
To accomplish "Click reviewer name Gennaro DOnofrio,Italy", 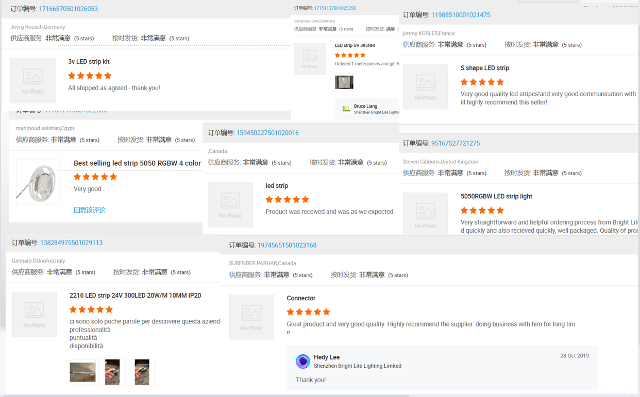I will 38,261.
